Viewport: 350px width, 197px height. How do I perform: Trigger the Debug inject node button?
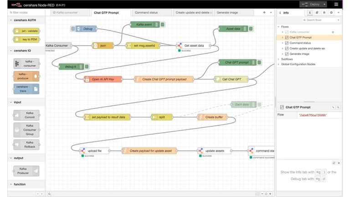point(73,29)
